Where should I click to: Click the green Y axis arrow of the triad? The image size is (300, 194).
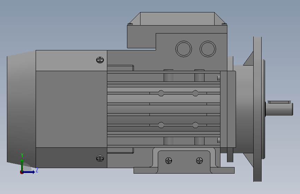click(x=22, y=165)
